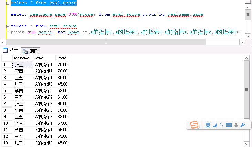Viewport: 252px width, 147px height.
Task: Click A的指标2 cell in row 4
Action: coord(44,84)
